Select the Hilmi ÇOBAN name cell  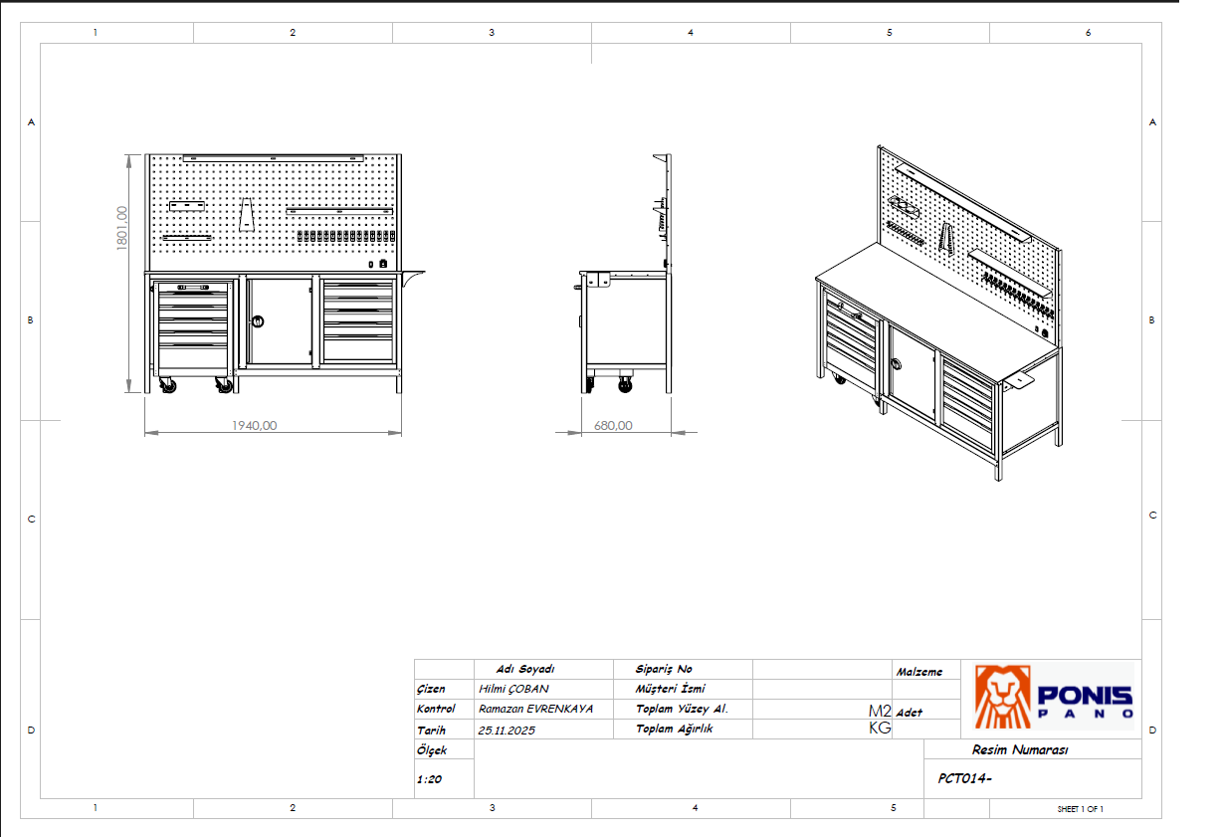tap(513, 689)
